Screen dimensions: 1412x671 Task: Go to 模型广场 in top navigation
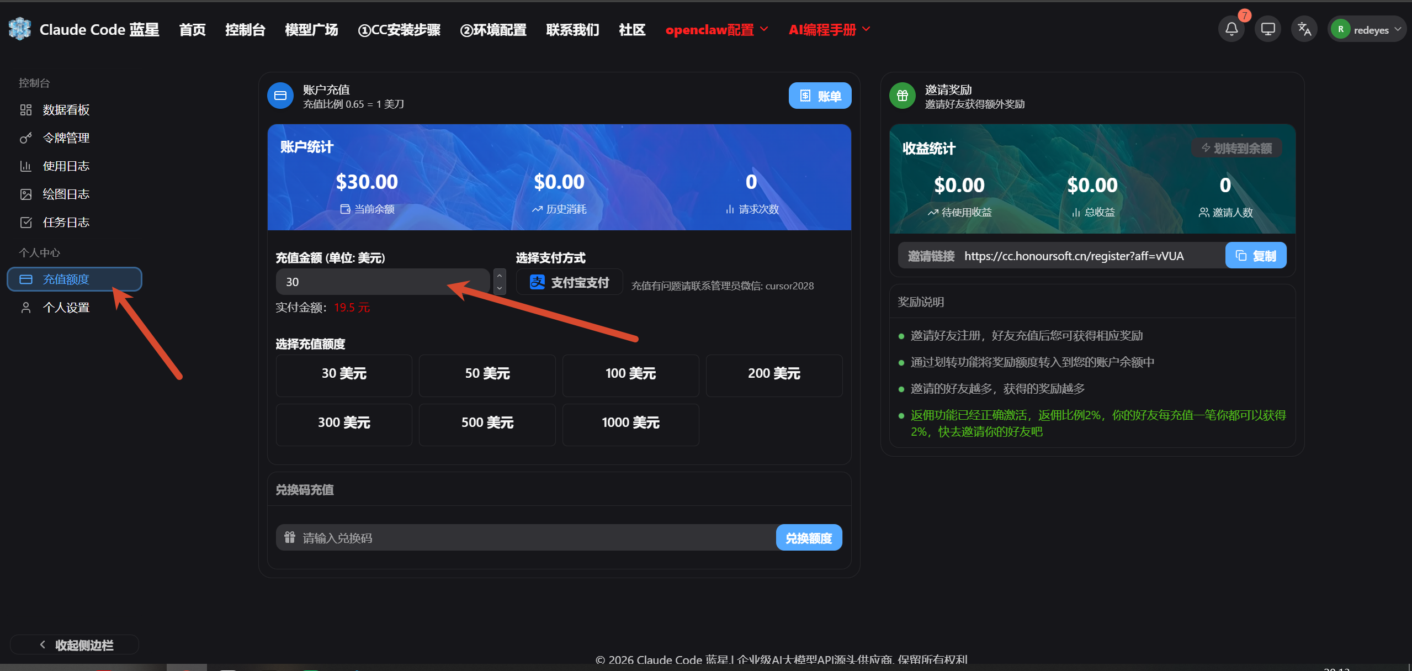point(311,30)
